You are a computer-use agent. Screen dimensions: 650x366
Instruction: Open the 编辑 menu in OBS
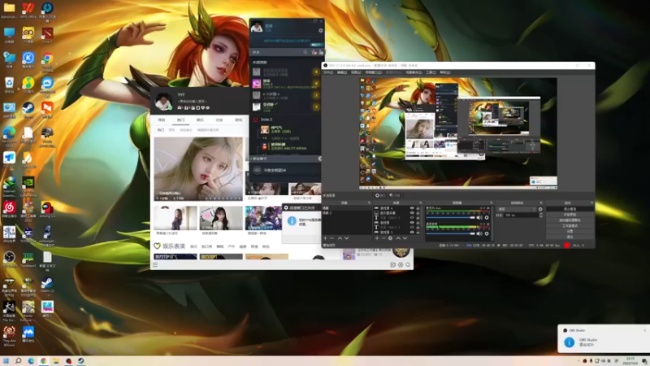(x=342, y=72)
